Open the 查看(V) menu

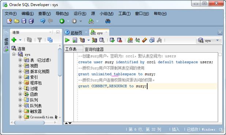pyautogui.click(x=45, y=14)
